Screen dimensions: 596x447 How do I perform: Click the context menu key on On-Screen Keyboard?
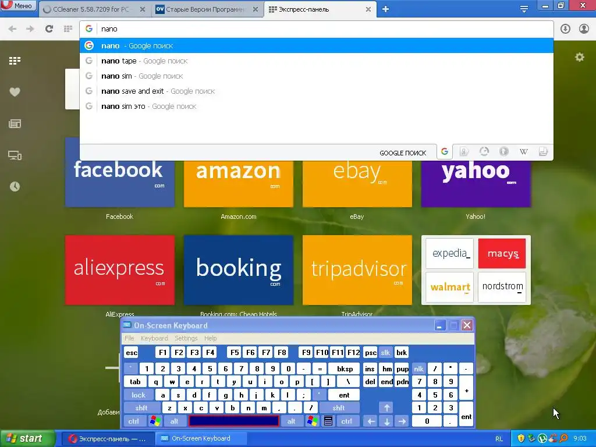tap(328, 421)
